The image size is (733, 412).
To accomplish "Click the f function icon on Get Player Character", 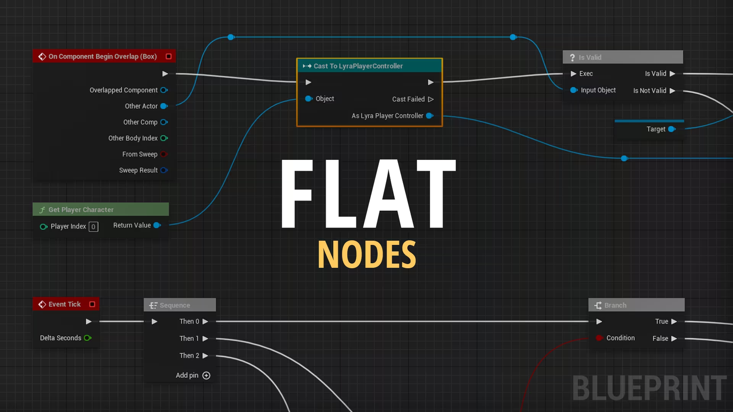I will coord(42,209).
